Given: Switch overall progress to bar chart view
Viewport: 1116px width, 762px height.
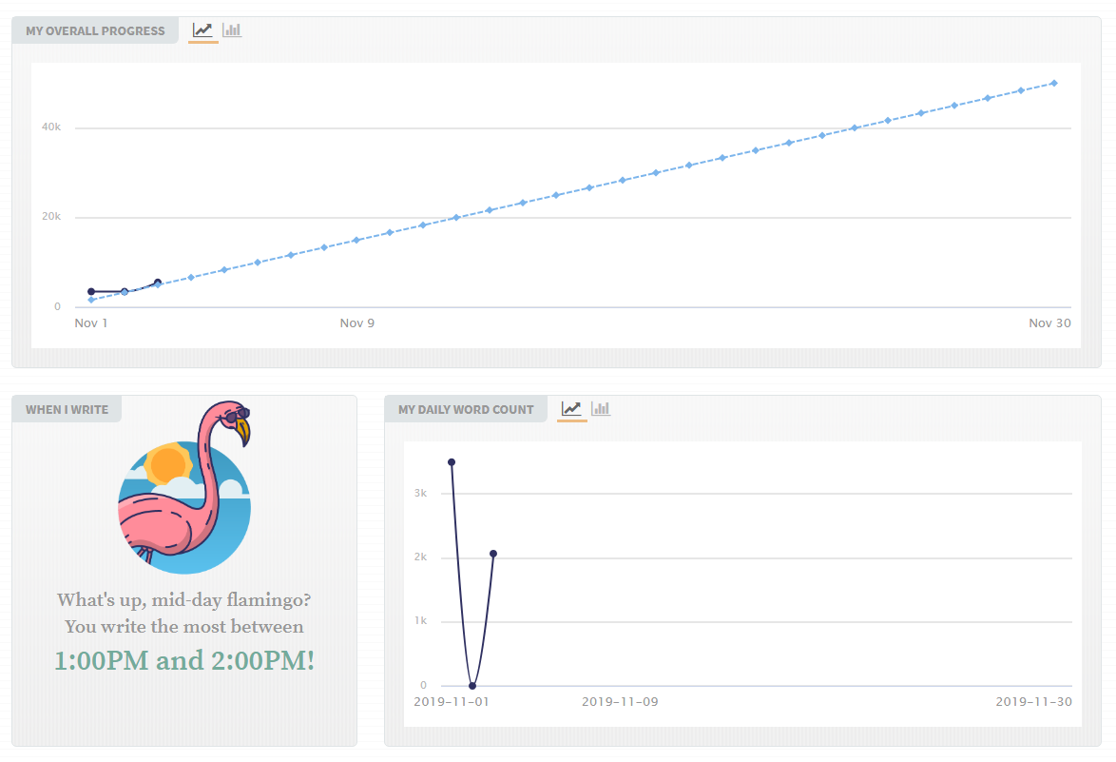Looking at the screenshot, I should point(232,29).
